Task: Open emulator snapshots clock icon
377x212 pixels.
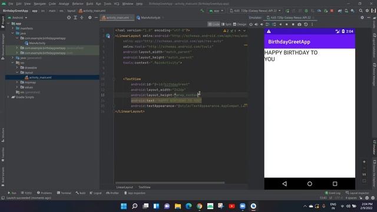Action: coord(306,25)
